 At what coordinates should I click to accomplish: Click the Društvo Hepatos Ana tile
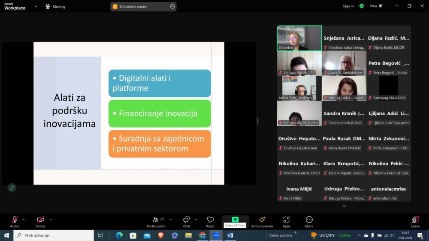point(299,139)
